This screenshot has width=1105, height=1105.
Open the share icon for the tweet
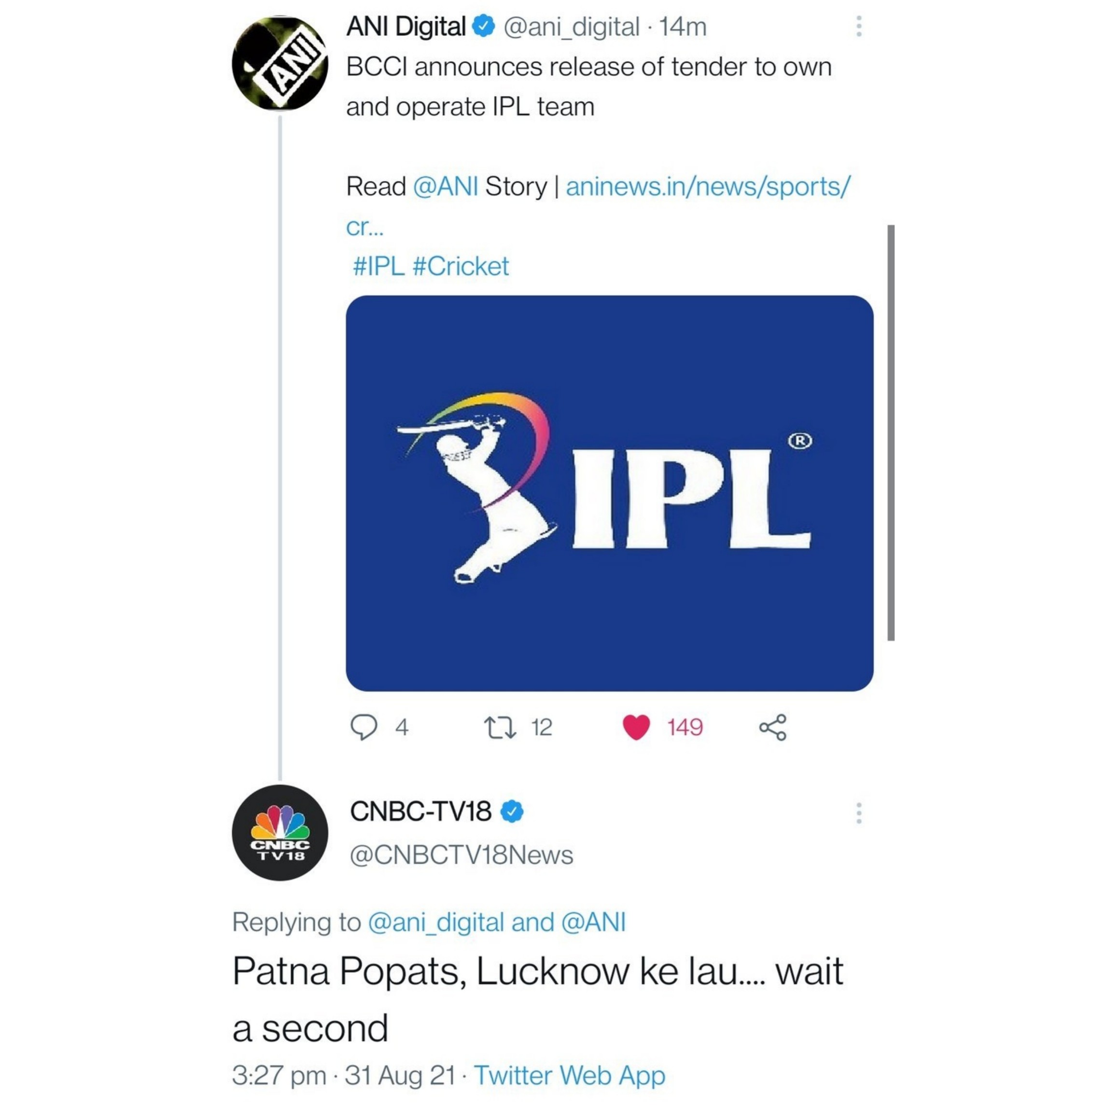pos(773,727)
